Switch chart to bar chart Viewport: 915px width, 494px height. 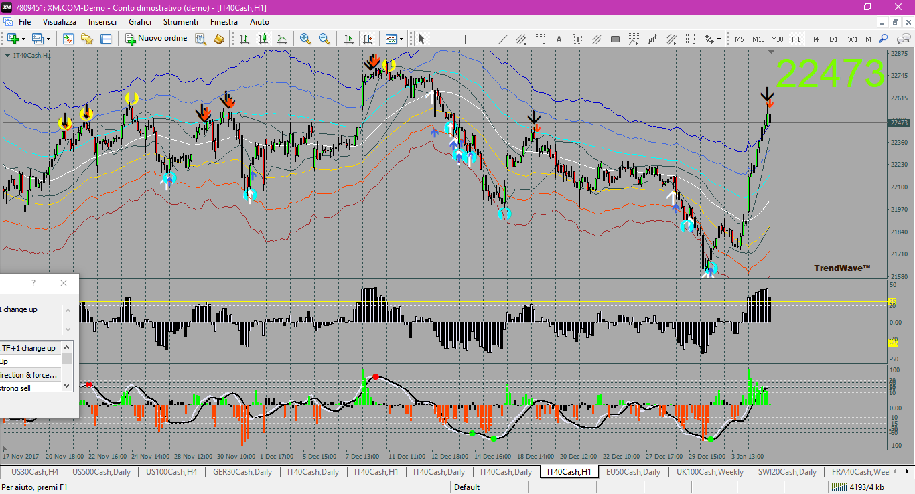click(244, 39)
